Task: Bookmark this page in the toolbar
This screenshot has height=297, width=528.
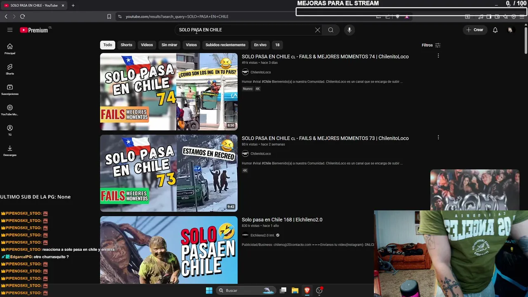Action: pos(109,16)
